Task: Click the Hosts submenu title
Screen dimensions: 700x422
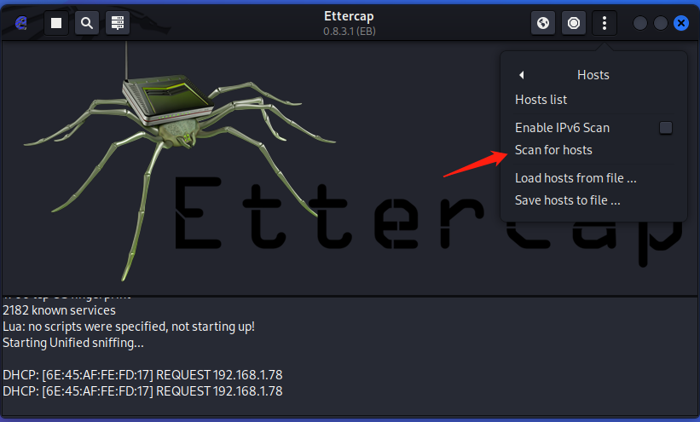Action: tap(593, 75)
